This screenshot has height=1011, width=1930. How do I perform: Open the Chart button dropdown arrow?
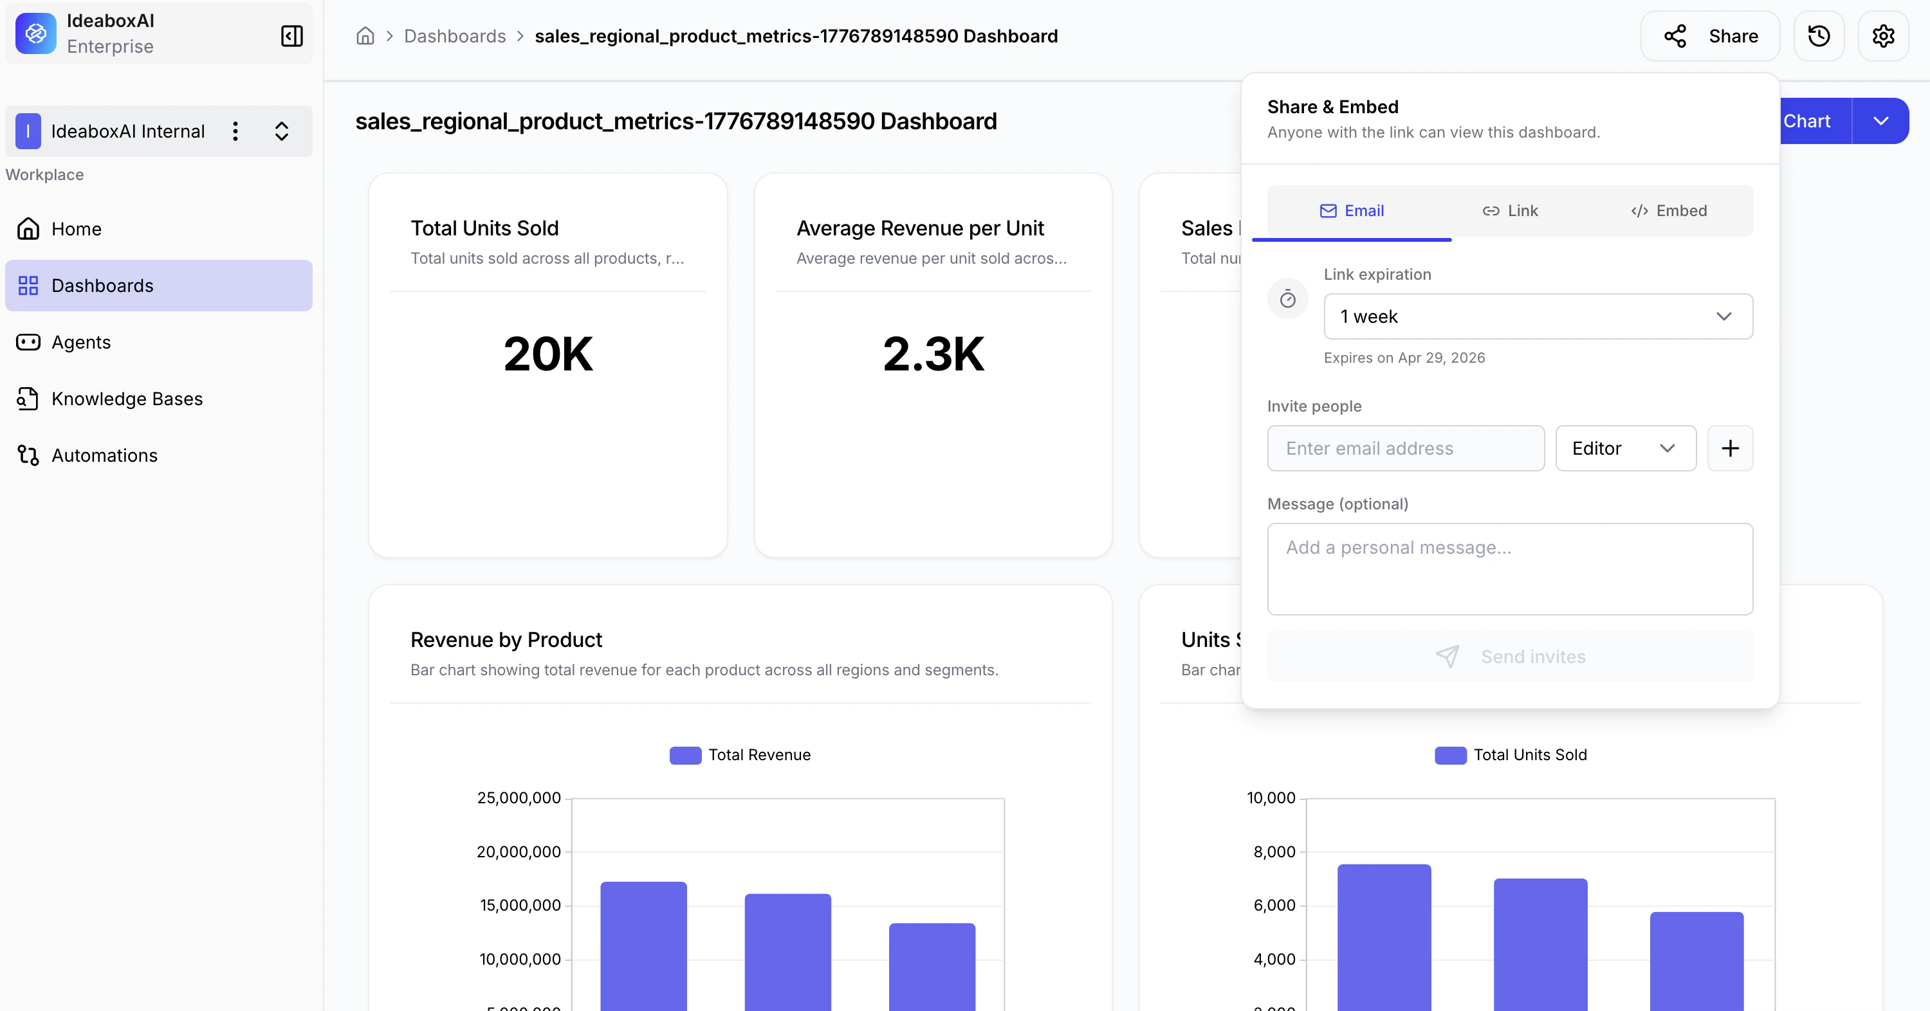click(x=1880, y=122)
